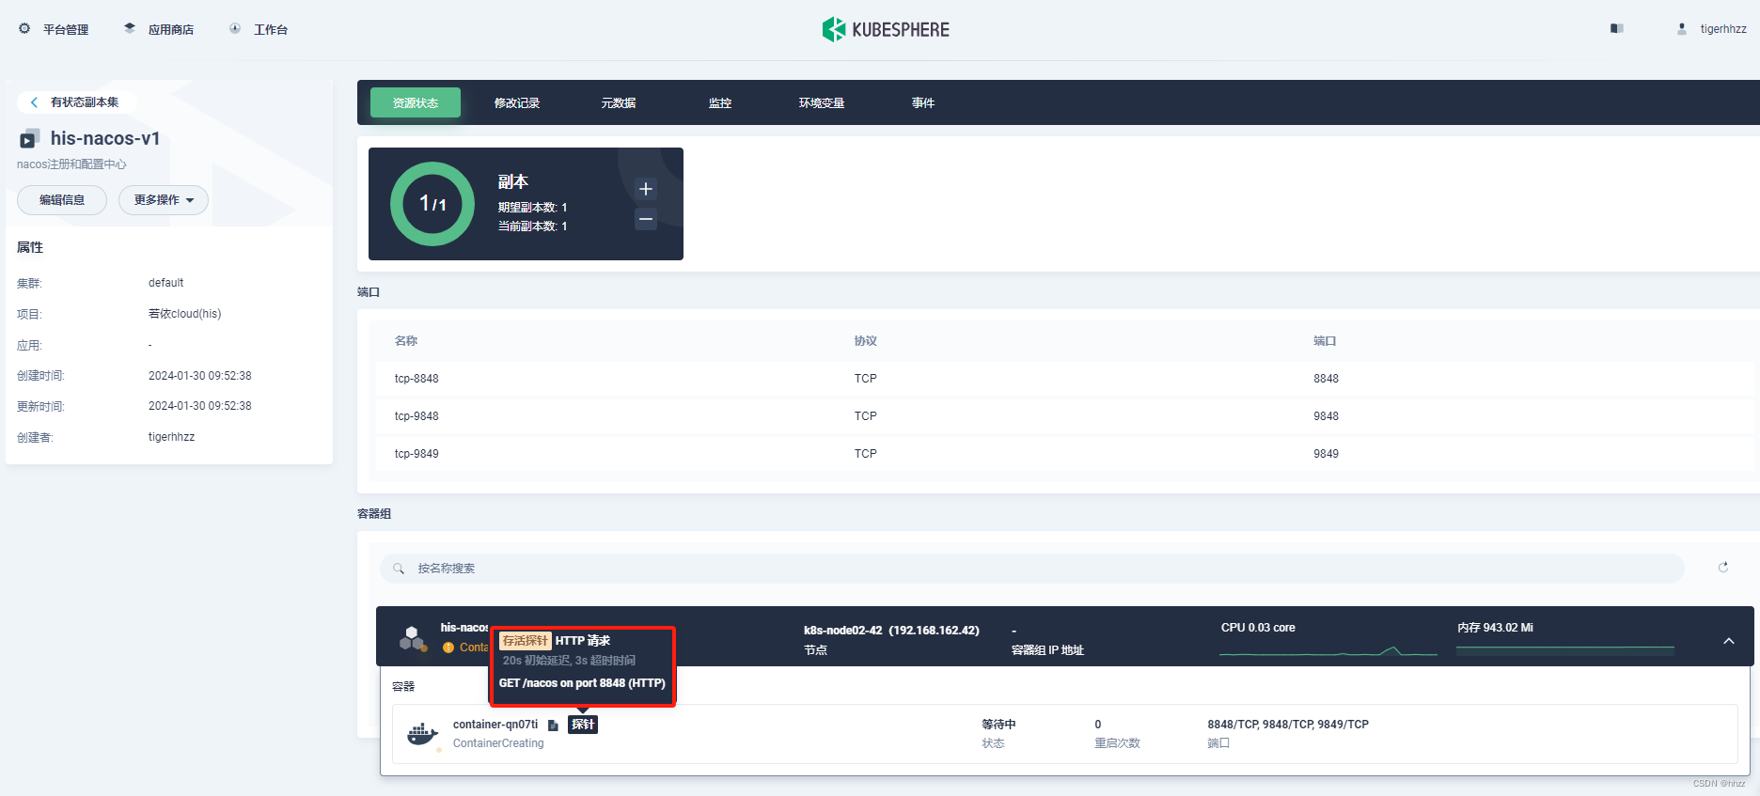Click the 名称 column header
The image size is (1760, 796).
click(406, 341)
